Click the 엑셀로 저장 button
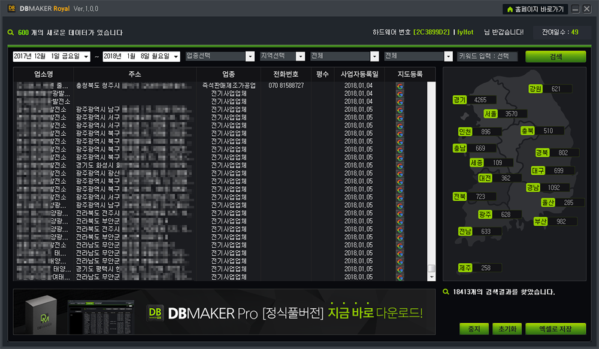The height and width of the screenshot is (349, 599). point(555,329)
